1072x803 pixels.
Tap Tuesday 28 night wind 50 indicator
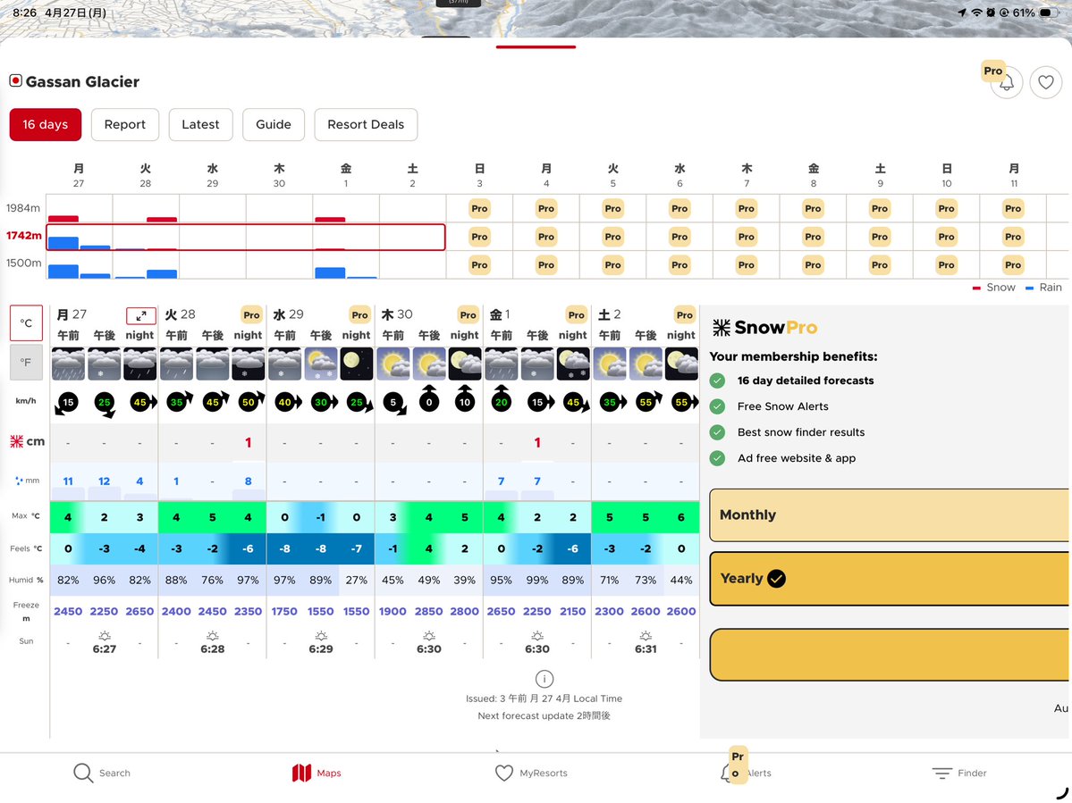coord(249,402)
